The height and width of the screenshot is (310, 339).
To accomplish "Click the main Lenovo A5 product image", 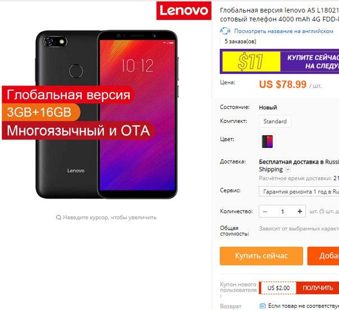I will pyautogui.click(x=107, y=114).
